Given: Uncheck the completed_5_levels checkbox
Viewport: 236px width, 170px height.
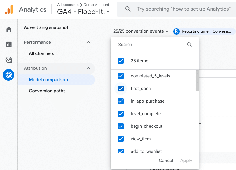Looking at the screenshot, I should tap(121, 76).
